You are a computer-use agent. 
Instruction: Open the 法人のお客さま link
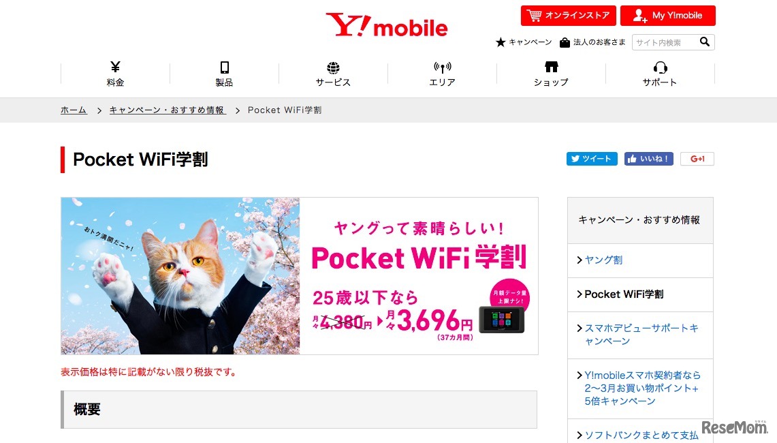(x=592, y=42)
